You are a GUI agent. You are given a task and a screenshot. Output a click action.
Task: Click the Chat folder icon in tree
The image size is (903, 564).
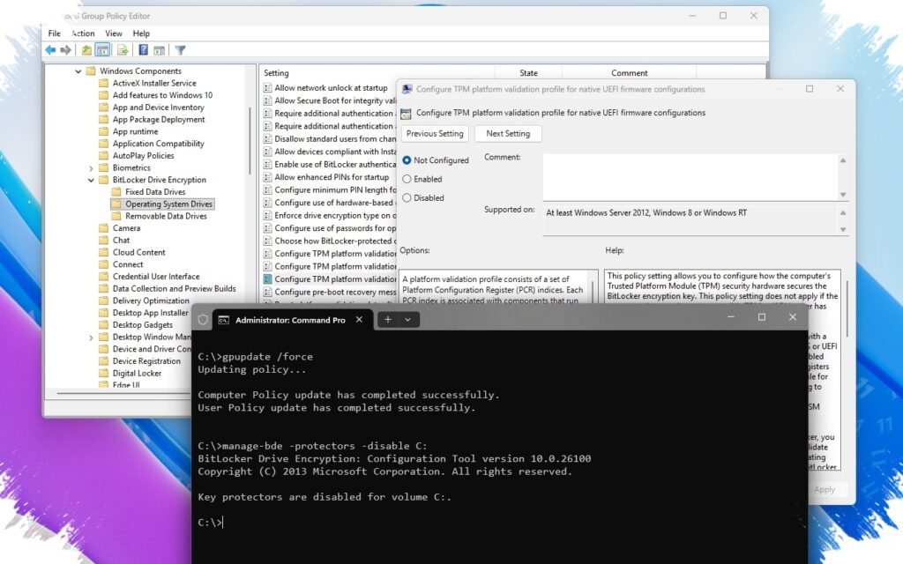tap(104, 240)
